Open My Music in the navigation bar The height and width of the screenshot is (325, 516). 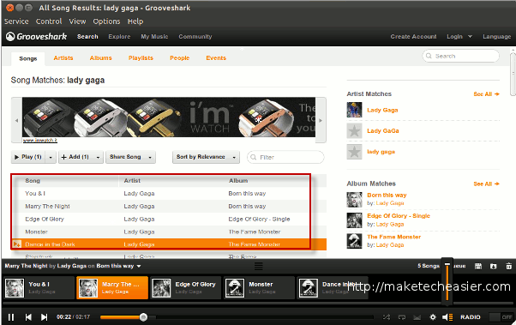[154, 37]
